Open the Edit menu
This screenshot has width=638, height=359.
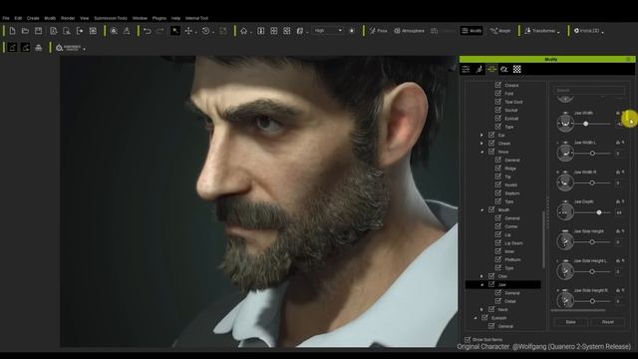[x=18, y=18]
